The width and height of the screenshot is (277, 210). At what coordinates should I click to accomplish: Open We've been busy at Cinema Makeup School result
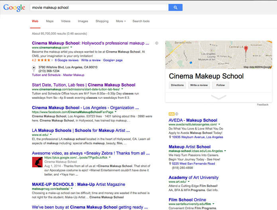pos(90,207)
